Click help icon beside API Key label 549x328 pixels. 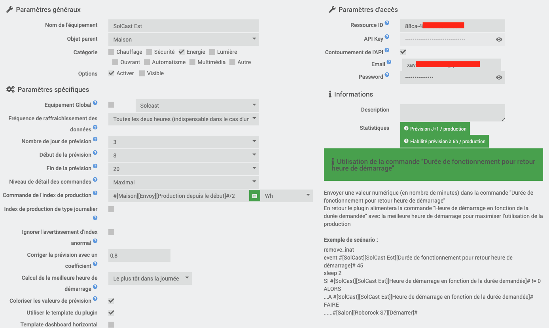point(387,37)
